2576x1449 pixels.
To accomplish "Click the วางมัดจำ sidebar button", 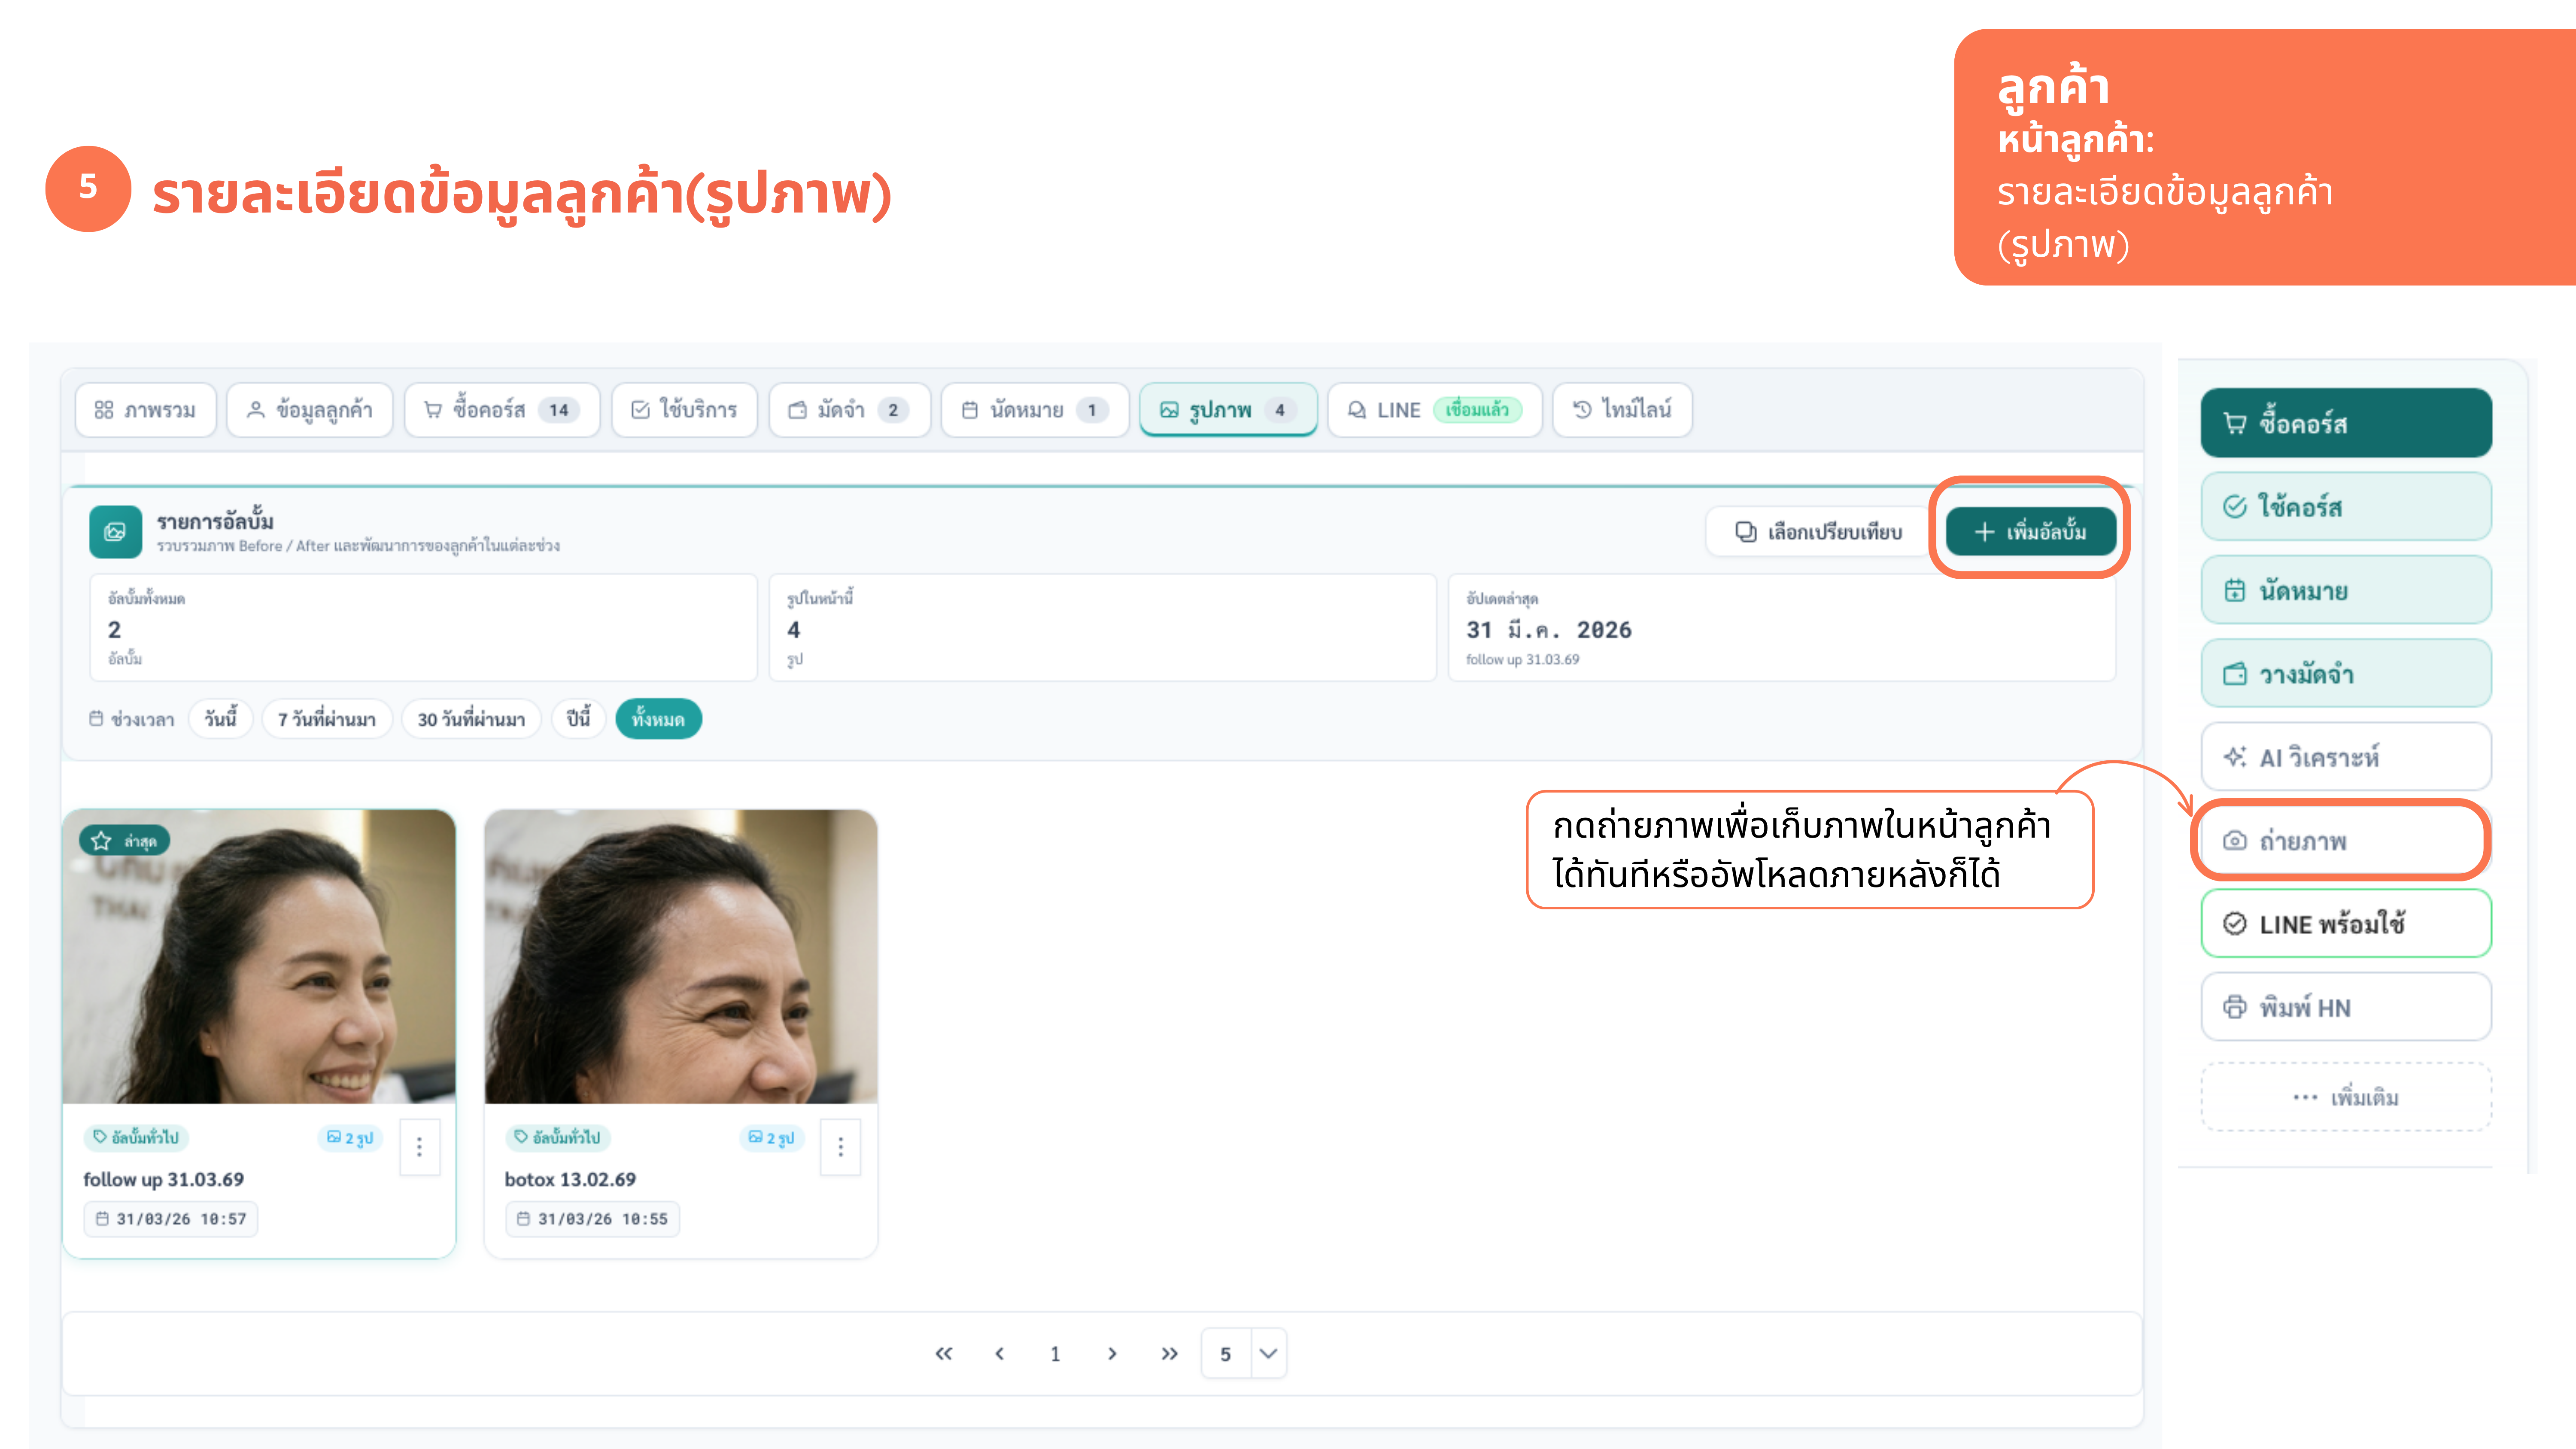I will 2346,674.
